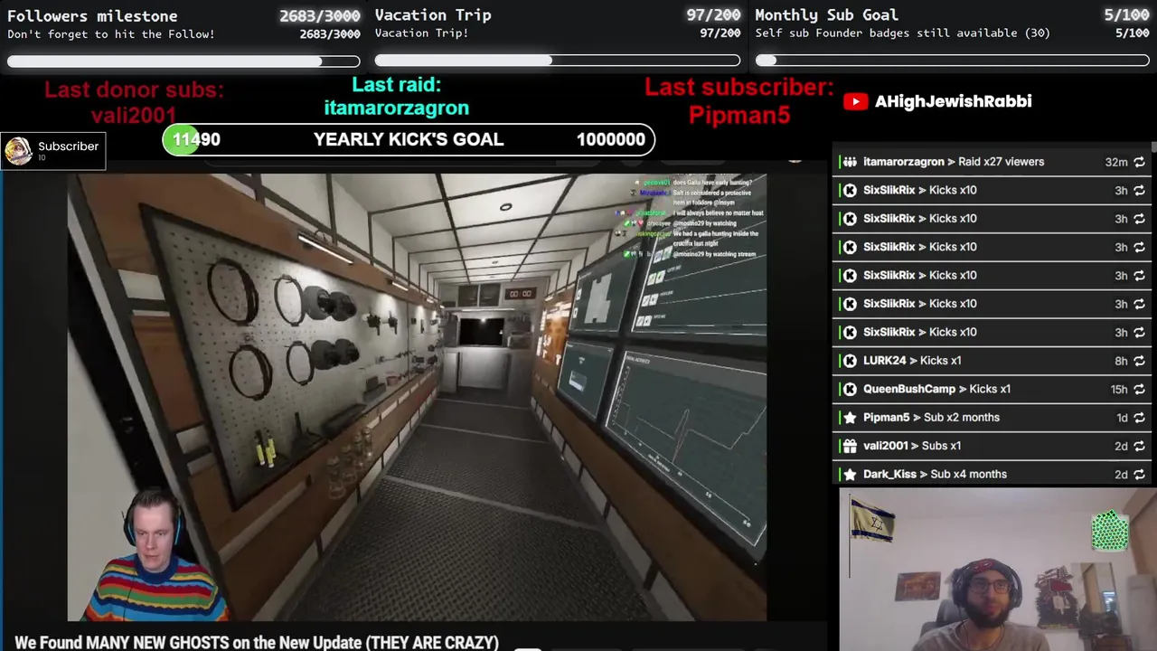Click the Subscriber badge label
Viewport: 1157px width, 651px height.
click(x=68, y=146)
